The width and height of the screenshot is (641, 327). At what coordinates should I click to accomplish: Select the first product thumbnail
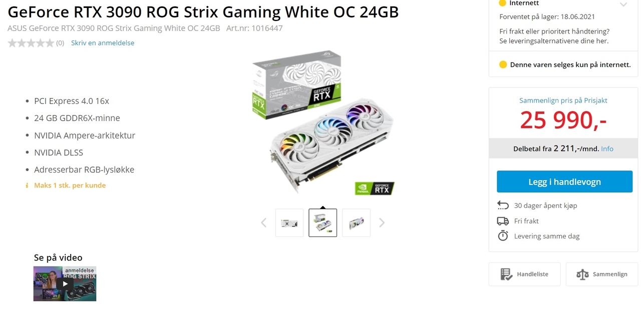click(x=289, y=223)
